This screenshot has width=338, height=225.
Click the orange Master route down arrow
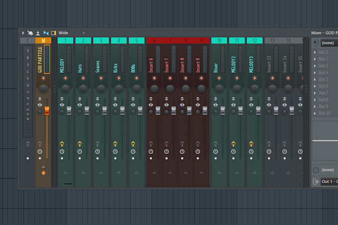[43, 173]
